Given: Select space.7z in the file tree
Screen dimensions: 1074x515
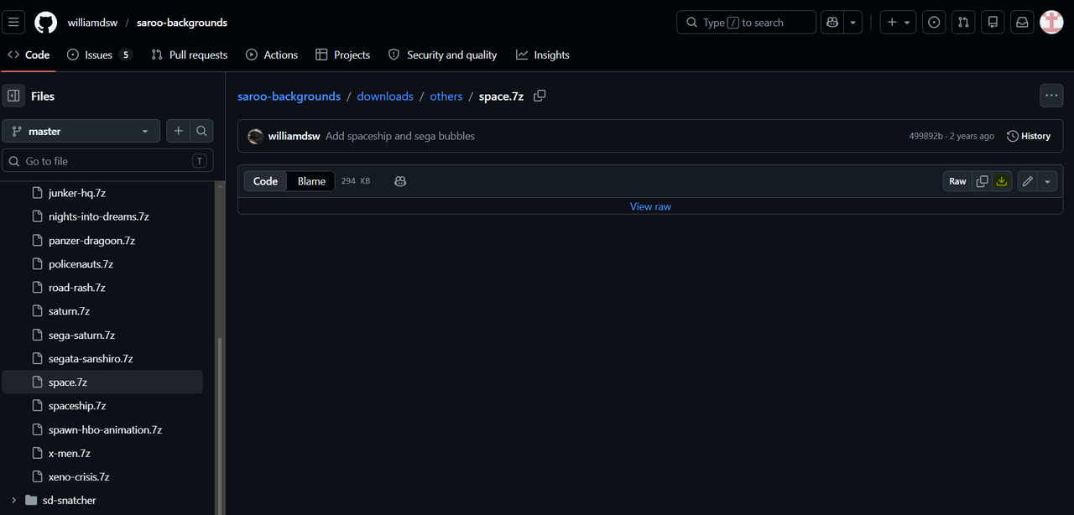Looking at the screenshot, I should (102, 382).
